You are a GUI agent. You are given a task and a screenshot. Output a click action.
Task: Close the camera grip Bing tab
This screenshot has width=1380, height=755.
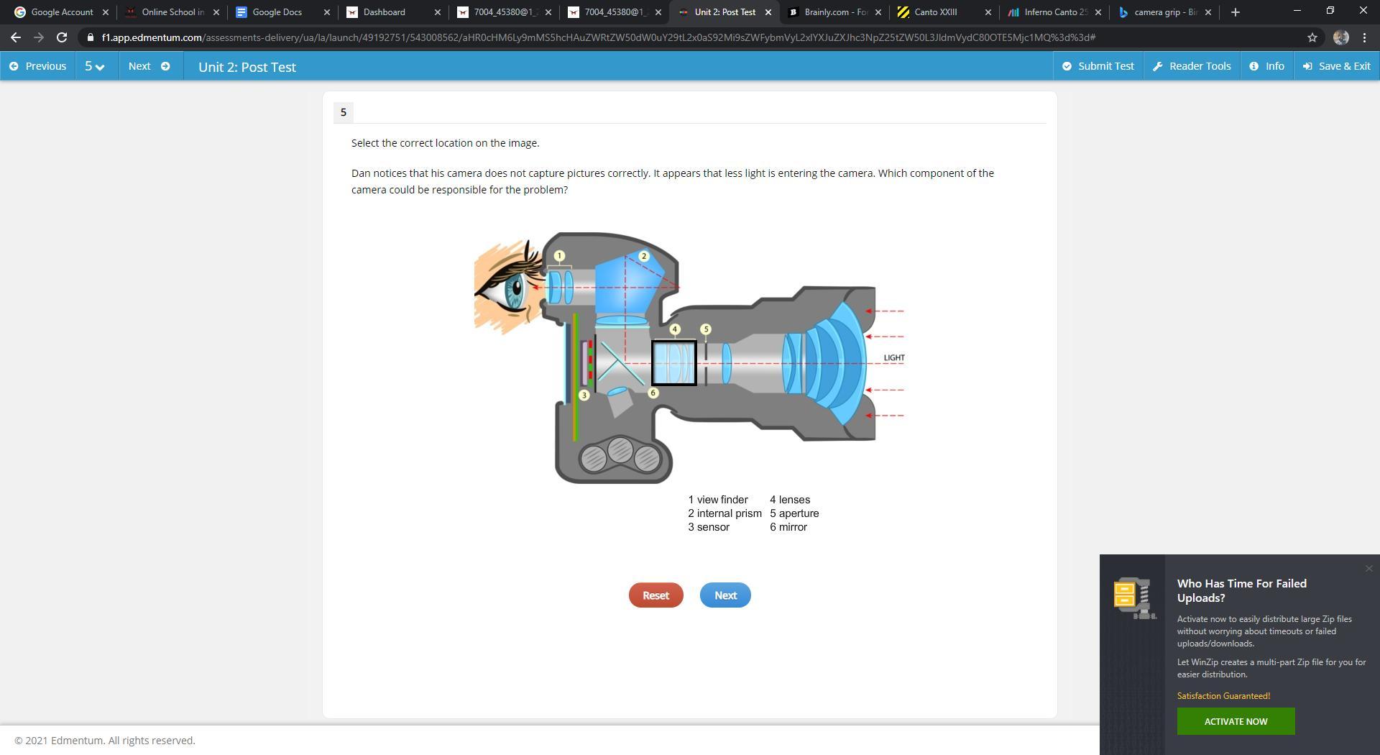click(1208, 12)
